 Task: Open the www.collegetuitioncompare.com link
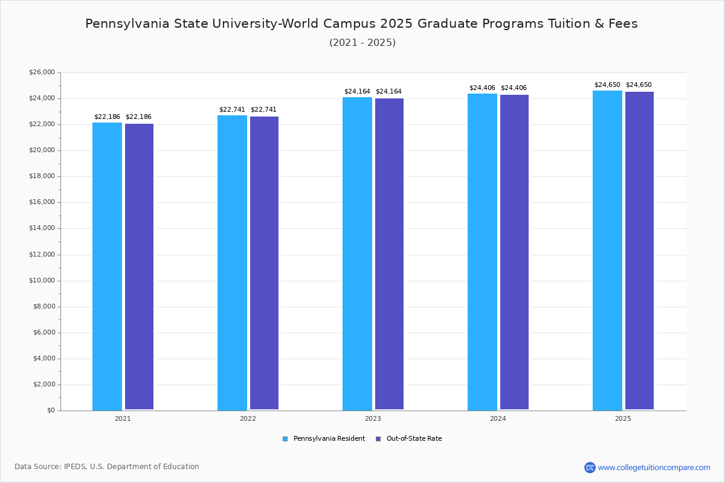pos(654,467)
